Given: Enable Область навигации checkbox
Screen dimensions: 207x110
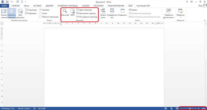Looking at the screenshot, I should click(x=41, y=17).
